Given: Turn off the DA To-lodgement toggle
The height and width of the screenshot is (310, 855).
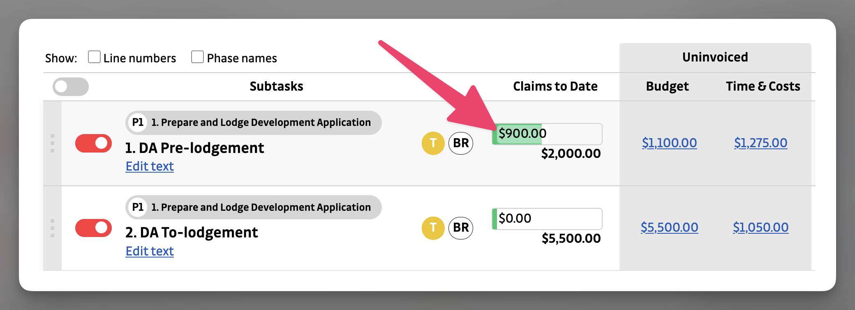Looking at the screenshot, I should (93, 228).
